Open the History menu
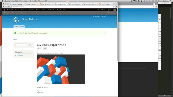 26,1
